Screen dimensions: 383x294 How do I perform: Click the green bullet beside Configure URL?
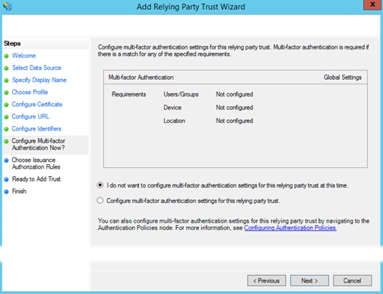click(6, 117)
